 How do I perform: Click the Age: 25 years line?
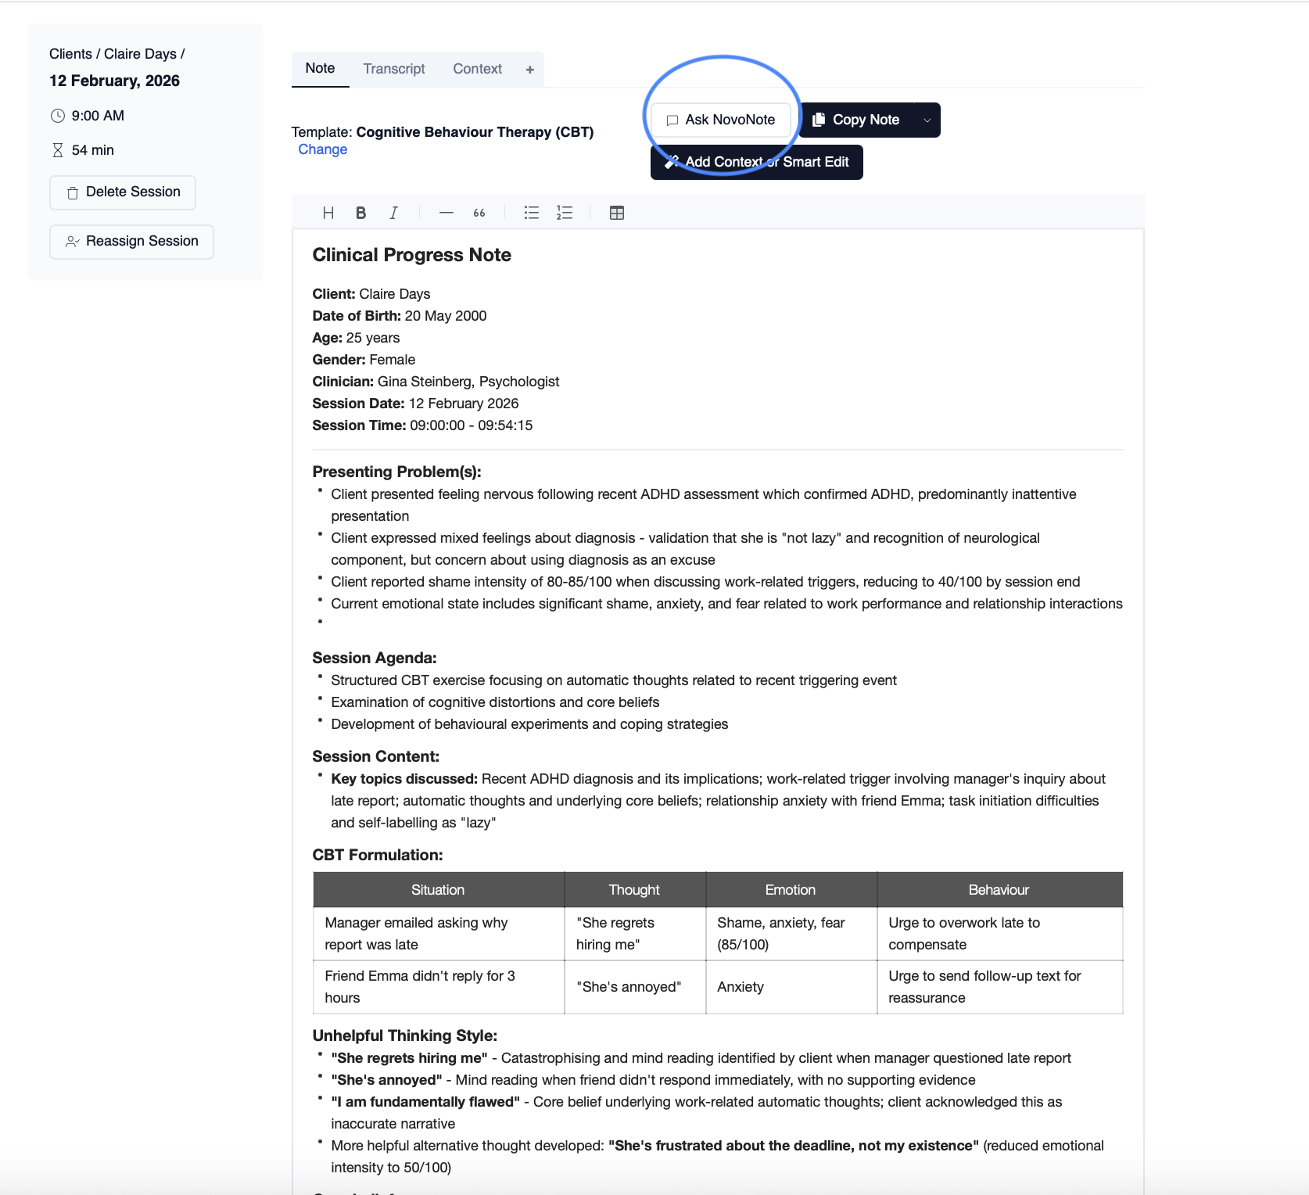356,338
